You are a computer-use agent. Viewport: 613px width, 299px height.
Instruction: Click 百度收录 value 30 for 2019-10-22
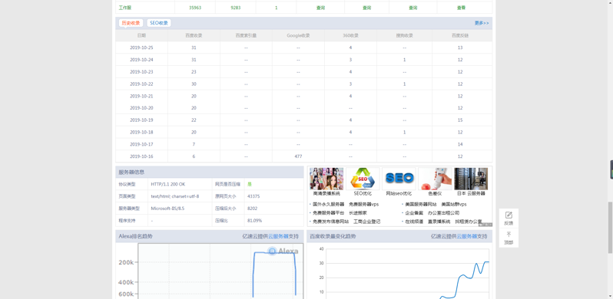point(194,84)
